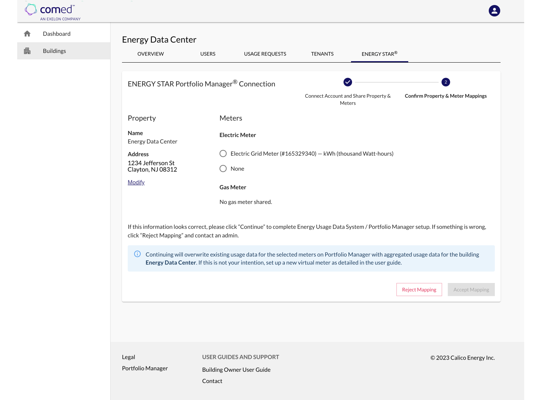Click the ComEd logo
Screen dimensions: 541x400
tap(53, 12)
